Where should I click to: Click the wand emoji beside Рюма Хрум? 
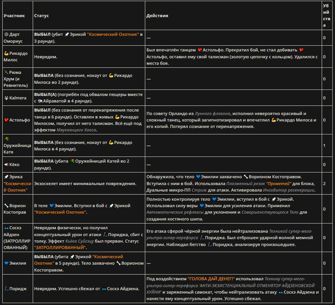[6, 72]
